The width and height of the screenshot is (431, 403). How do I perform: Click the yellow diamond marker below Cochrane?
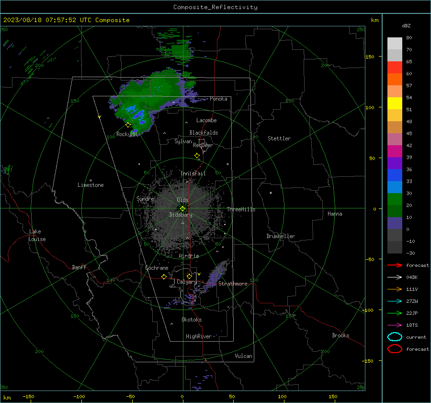(x=164, y=276)
